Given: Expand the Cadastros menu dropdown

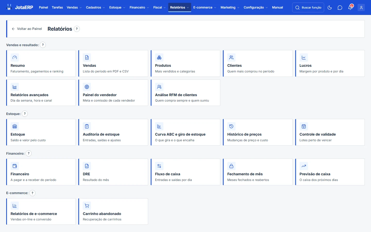Looking at the screenshot, I should [95, 7].
